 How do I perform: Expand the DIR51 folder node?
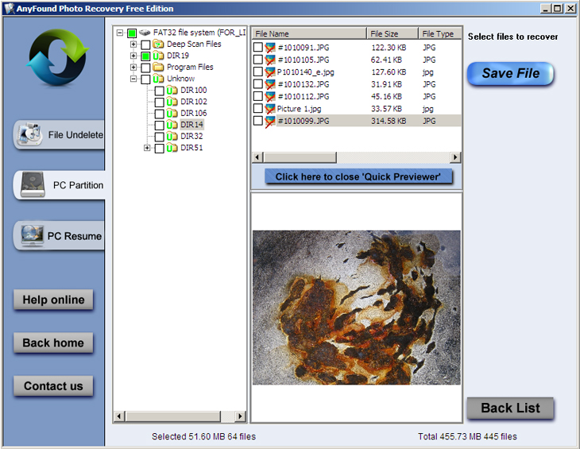[147, 148]
